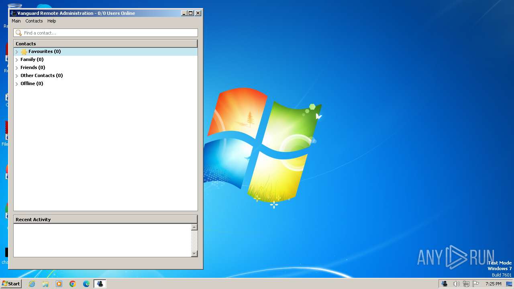
Task: Maximize the Vanguard Remote Administration window
Action: tap(191, 13)
